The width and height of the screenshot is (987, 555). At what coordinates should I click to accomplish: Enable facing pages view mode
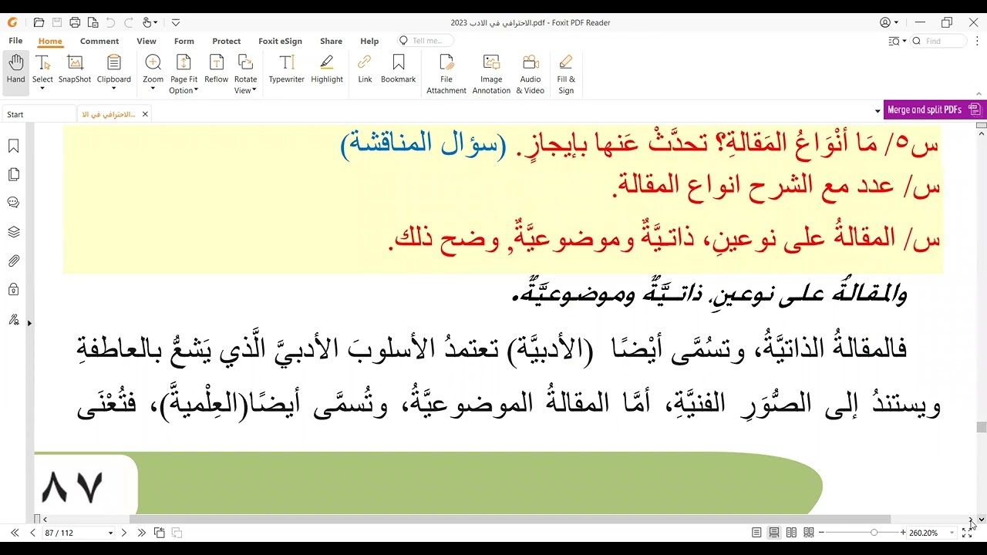791,533
